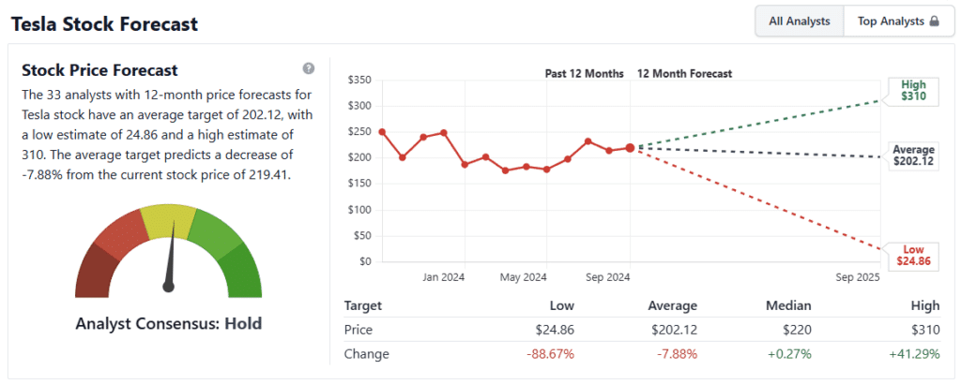Click the first data point on chart

click(x=382, y=132)
